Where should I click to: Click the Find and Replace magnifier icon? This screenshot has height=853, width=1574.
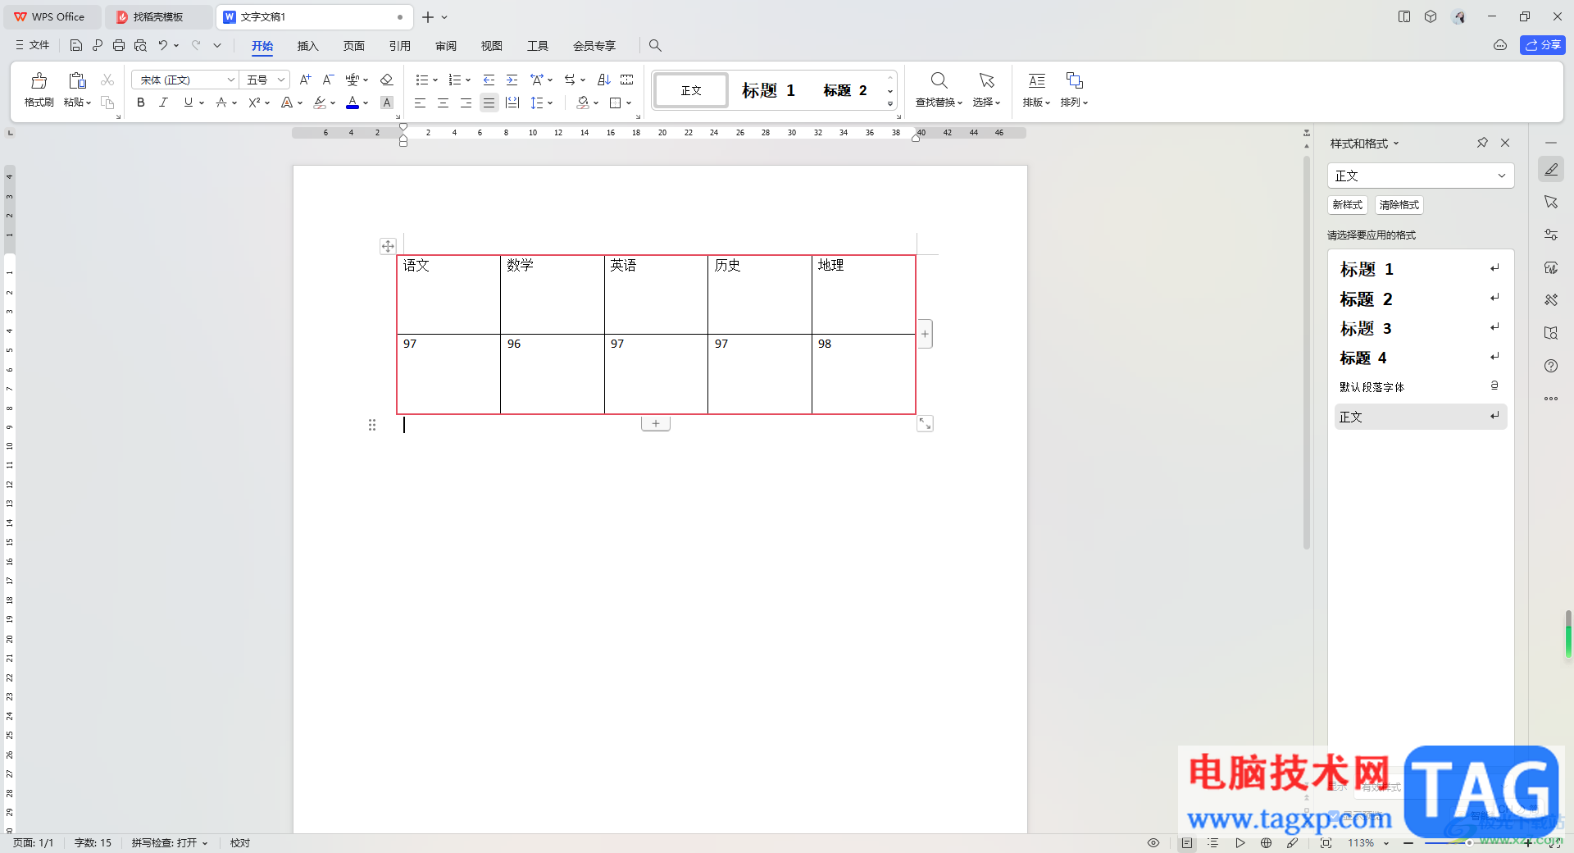click(939, 80)
